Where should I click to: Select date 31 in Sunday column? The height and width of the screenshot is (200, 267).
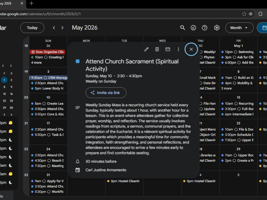(x=48, y=175)
